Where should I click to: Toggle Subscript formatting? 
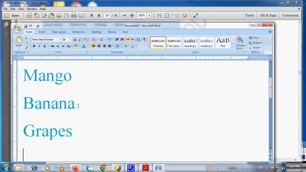(58, 46)
